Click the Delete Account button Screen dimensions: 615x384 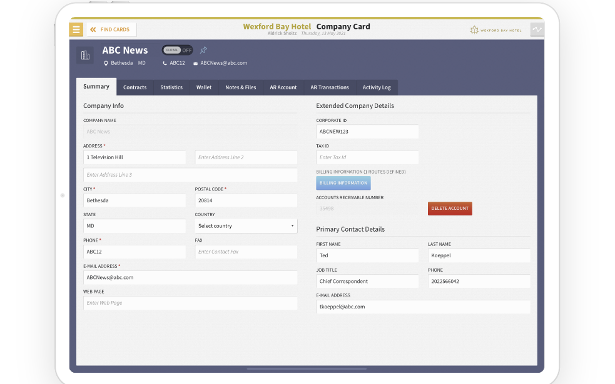(x=450, y=209)
